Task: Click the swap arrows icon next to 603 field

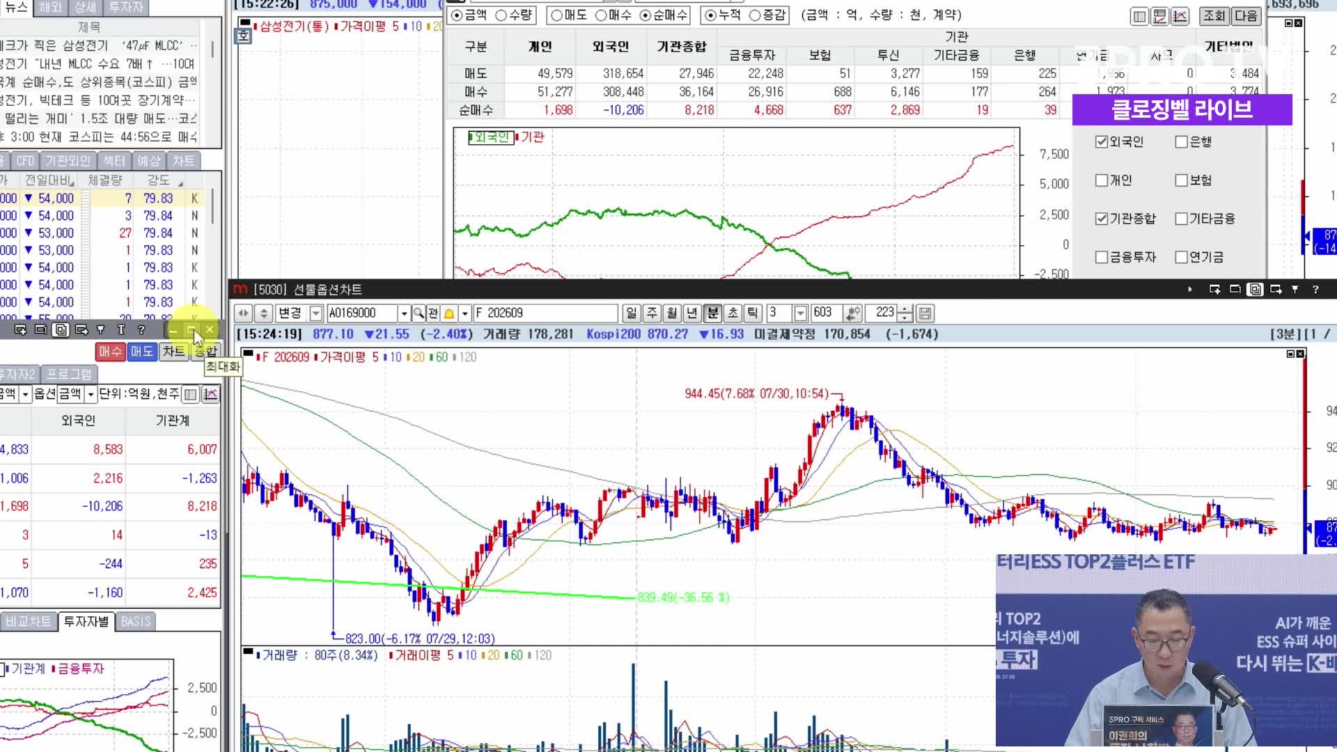Action: [853, 313]
